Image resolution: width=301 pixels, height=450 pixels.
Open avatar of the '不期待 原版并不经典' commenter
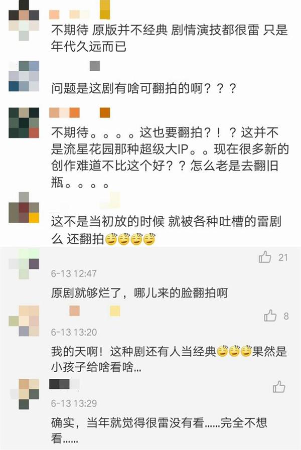(24, 20)
